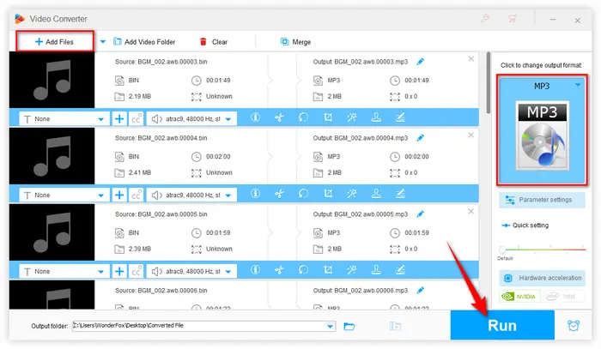The width and height of the screenshot is (601, 349).
Task: Edit output name of BGM_002.awb.00006.mp3
Action: [421, 290]
